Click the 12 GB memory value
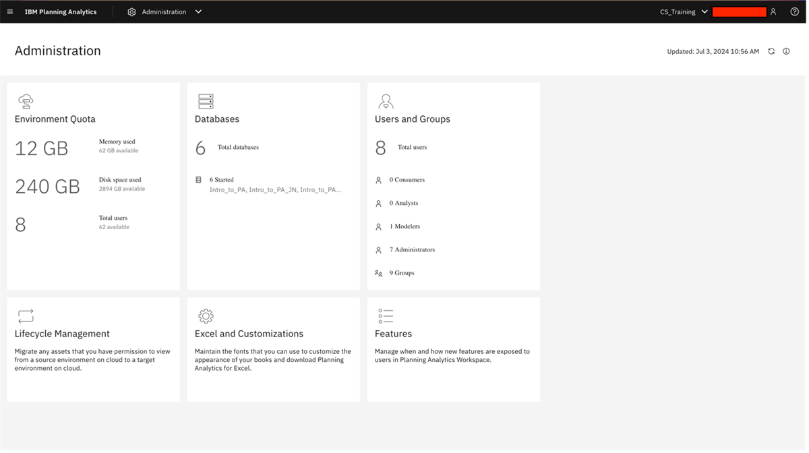Image resolution: width=809 pixels, height=453 pixels. click(x=42, y=148)
